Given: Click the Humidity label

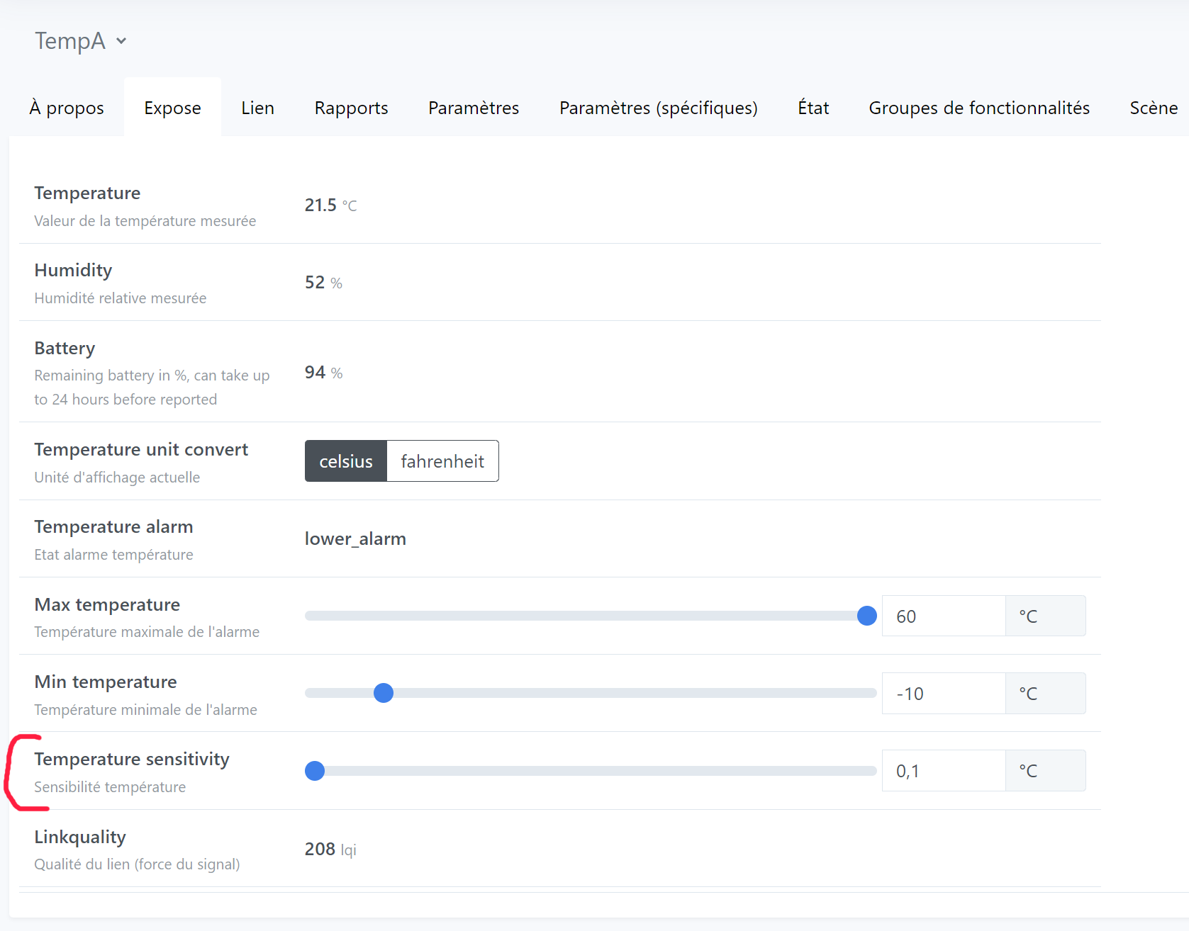Looking at the screenshot, I should tap(73, 270).
